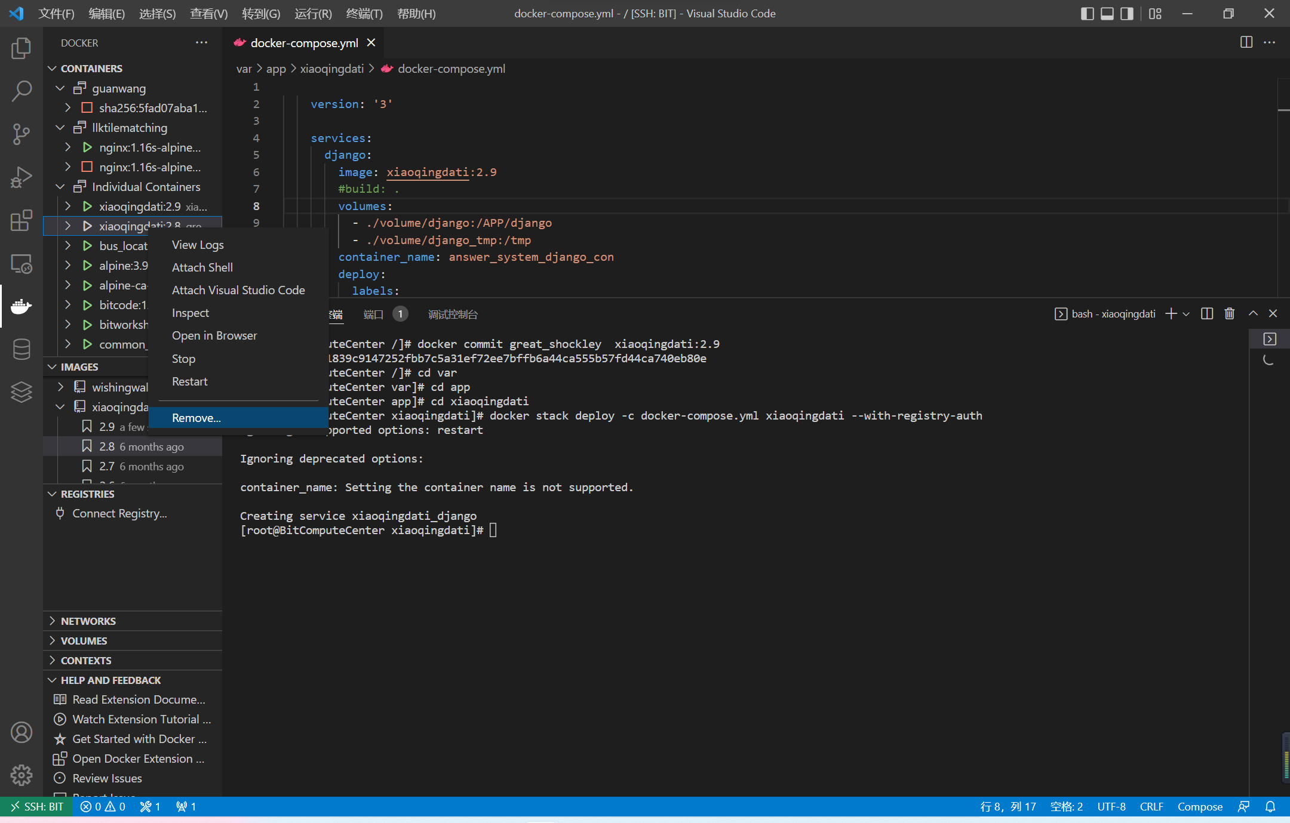Select bash - xiaoqingdati terminal entry
1290x823 pixels.
[1105, 314]
